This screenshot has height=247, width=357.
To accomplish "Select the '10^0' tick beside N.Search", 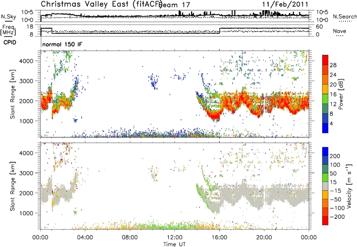I will (x=322, y=20).
